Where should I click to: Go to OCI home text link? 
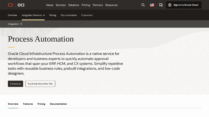pos(21,5)
